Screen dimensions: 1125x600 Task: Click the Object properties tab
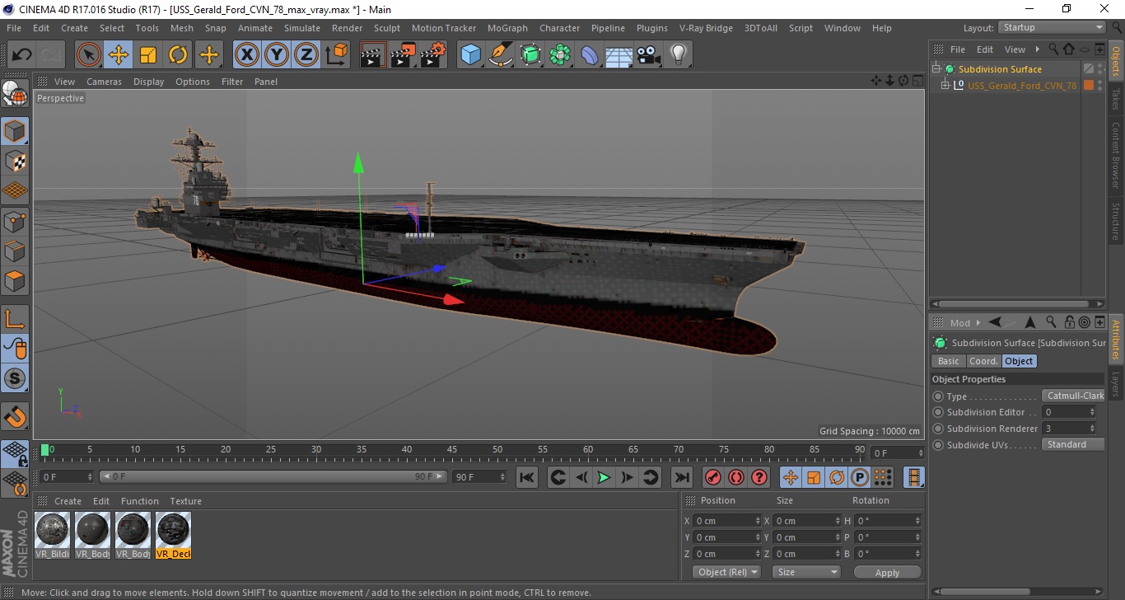pyautogui.click(x=1019, y=361)
